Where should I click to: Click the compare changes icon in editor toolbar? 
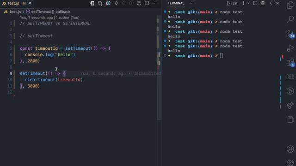pos(100,3)
